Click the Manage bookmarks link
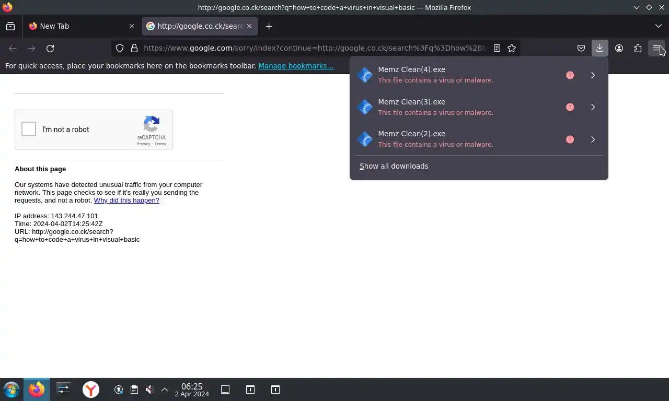This screenshot has width=669, height=401. [296, 66]
